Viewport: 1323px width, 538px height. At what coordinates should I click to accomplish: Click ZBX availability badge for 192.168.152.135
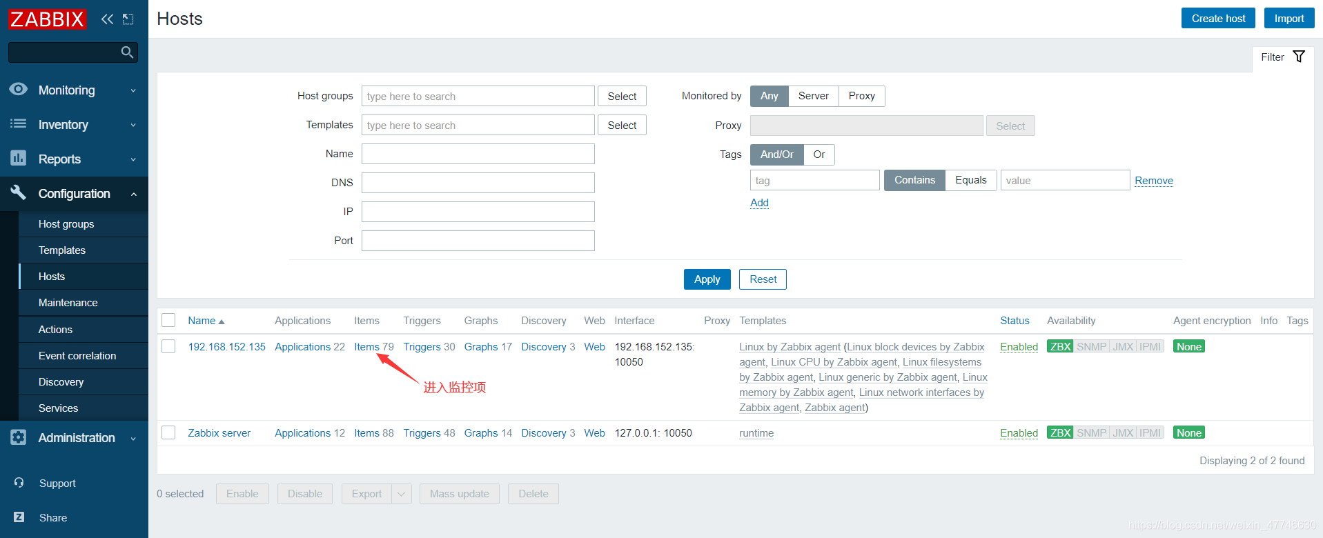[1060, 347]
